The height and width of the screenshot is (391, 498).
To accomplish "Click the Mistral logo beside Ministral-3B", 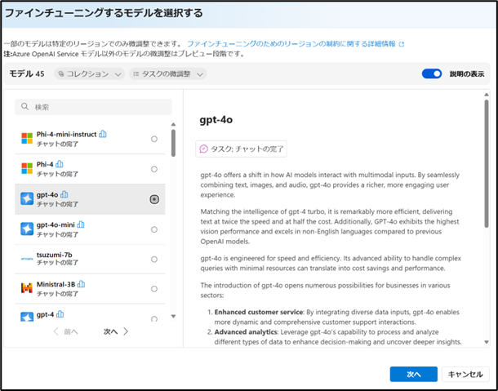I will tap(27, 288).
